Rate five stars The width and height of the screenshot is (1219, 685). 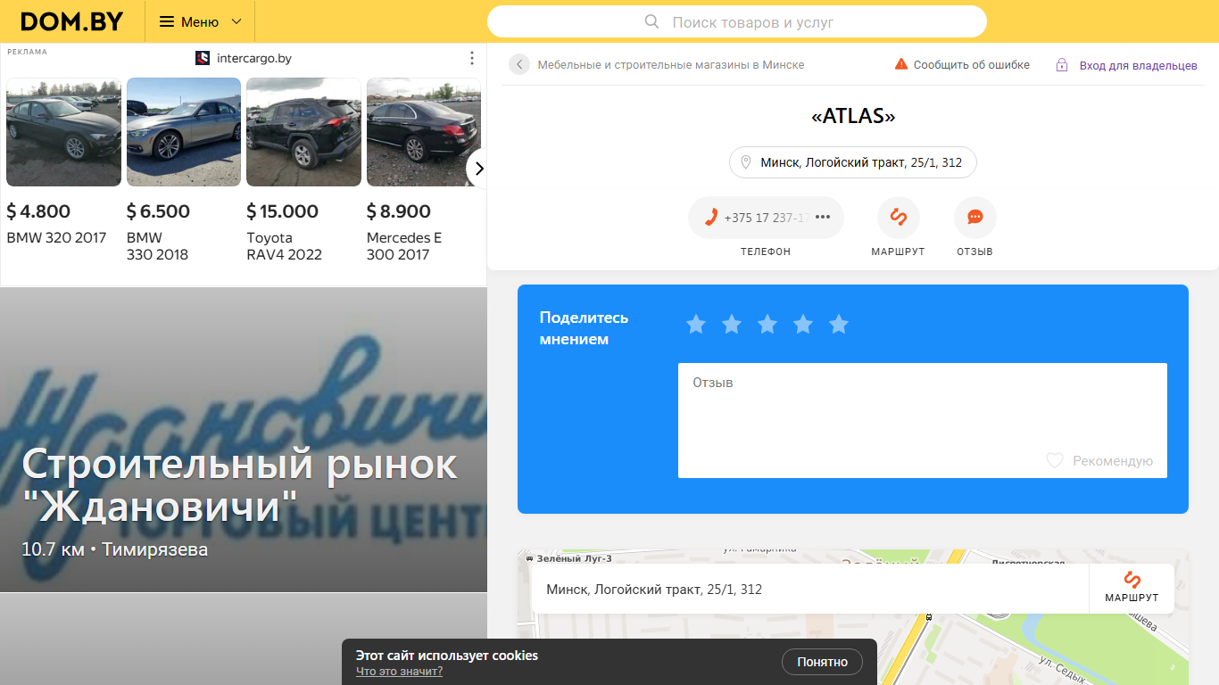pos(839,324)
